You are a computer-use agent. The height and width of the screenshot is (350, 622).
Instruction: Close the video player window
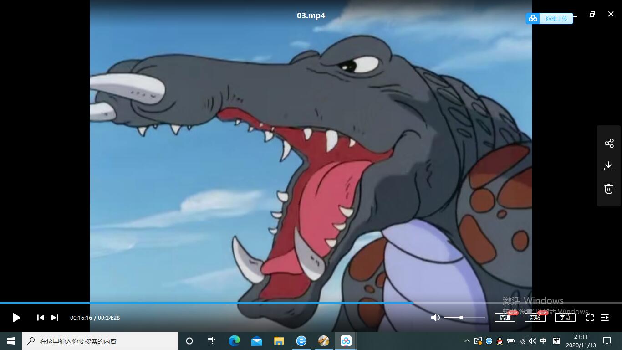611,14
